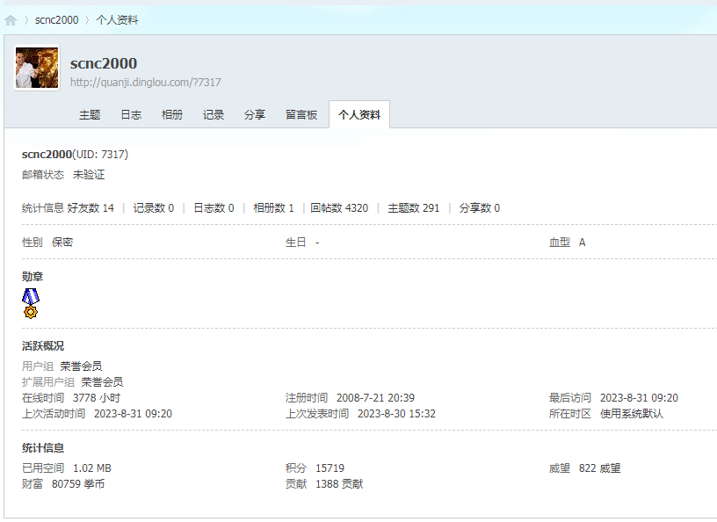Select the active 个人资料 tab

(x=359, y=115)
